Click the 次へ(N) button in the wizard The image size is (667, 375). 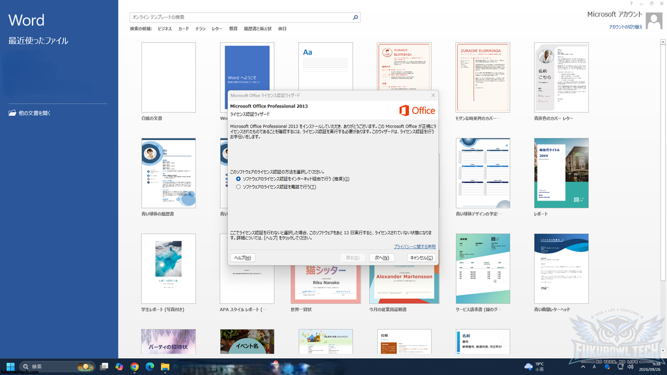(x=382, y=258)
